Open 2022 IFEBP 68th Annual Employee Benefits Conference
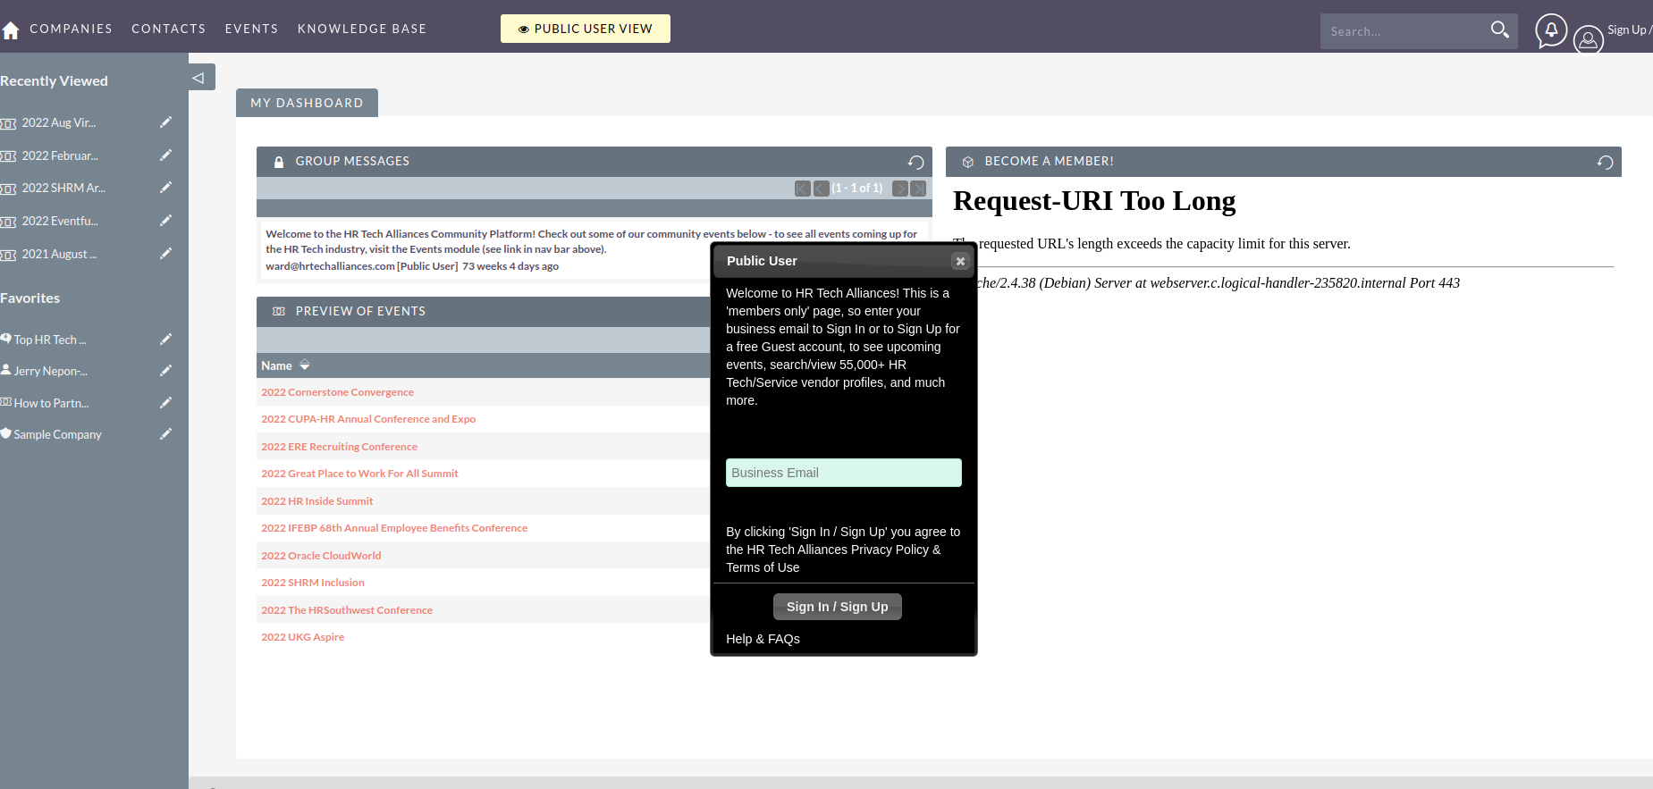 [x=394, y=528]
